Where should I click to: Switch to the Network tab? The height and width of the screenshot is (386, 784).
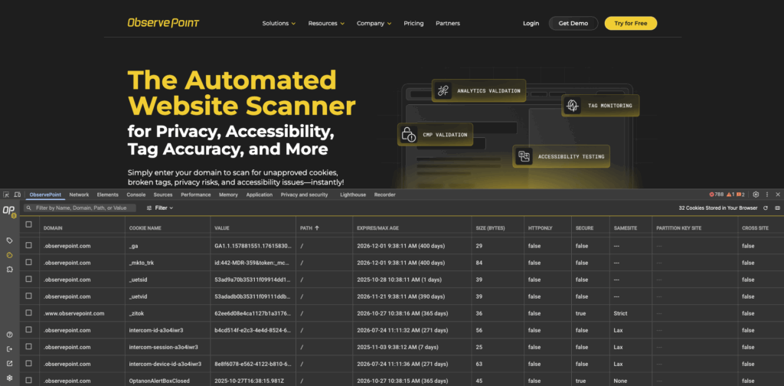[79, 195]
